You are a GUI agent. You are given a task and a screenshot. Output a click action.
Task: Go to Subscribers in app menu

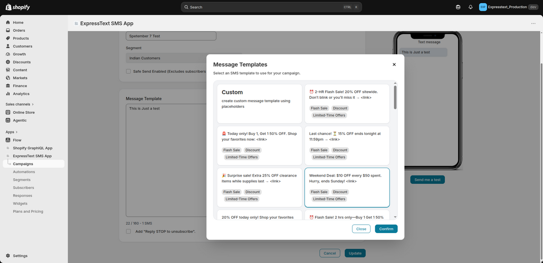click(24, 187)
